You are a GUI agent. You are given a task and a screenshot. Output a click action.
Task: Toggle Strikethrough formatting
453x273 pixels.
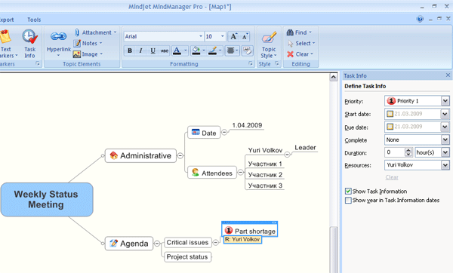click(x=165, y=51)
